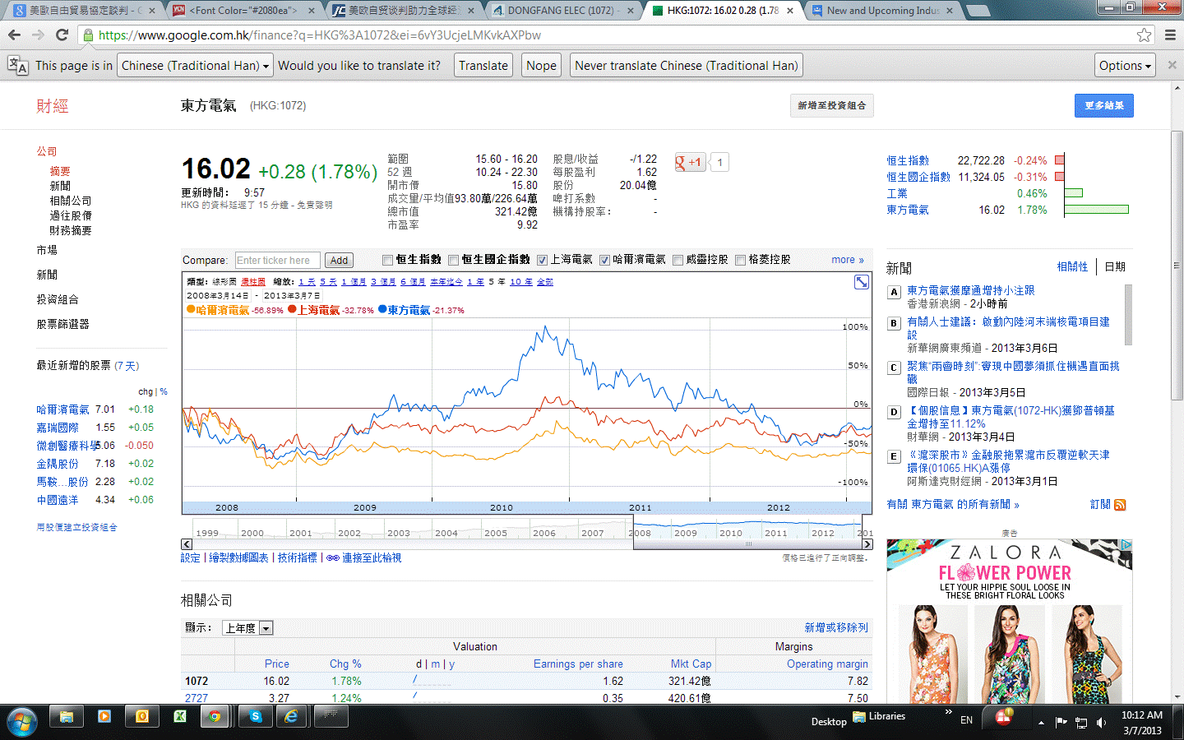Switch to Chrome in the taskbar
The width and height of the screenshot is (1184, 740).
[215, 717]
